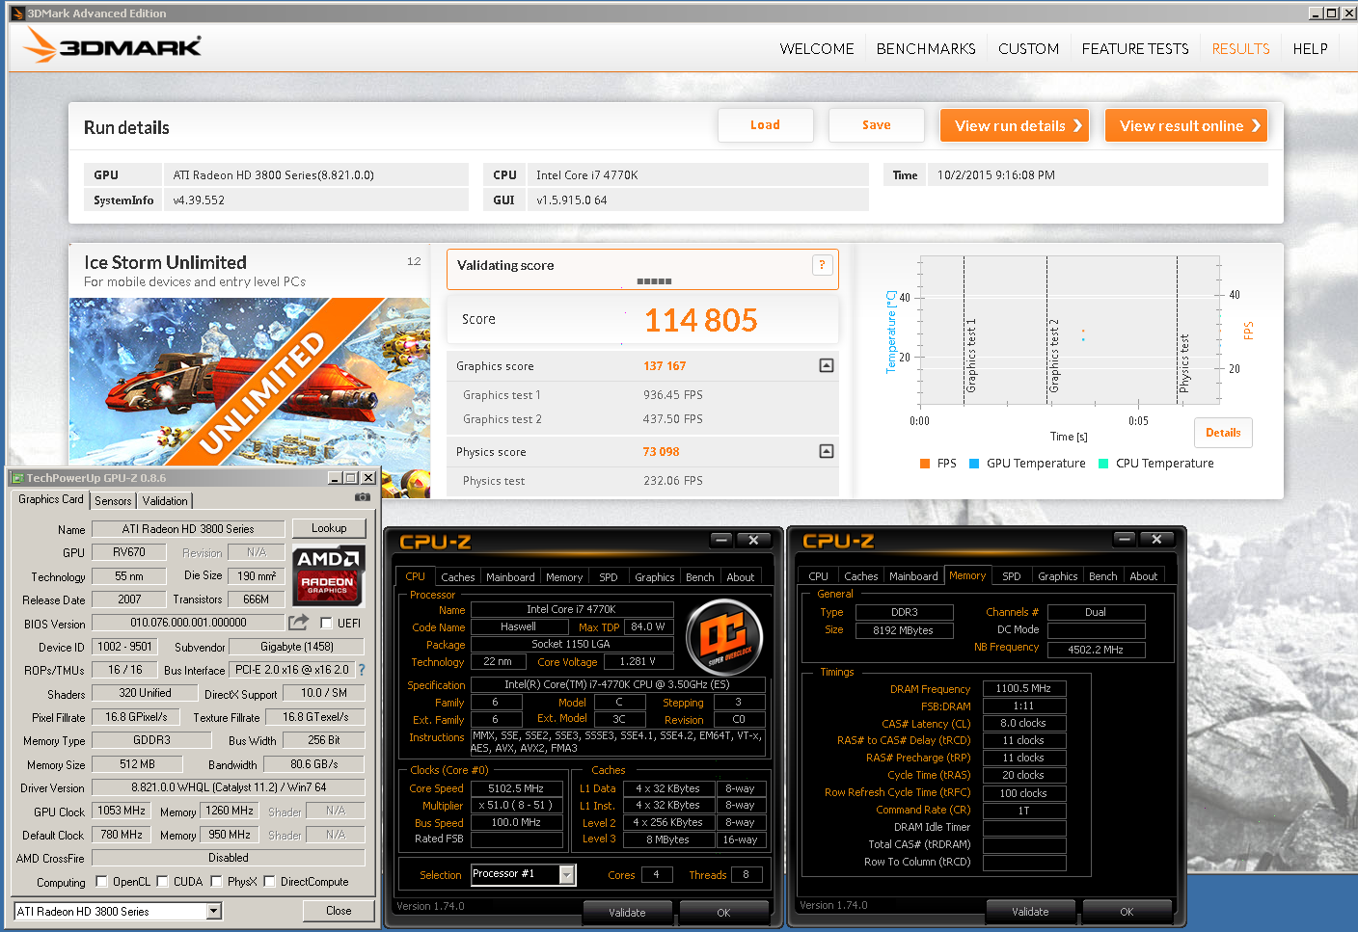Click the Load button

765,125
